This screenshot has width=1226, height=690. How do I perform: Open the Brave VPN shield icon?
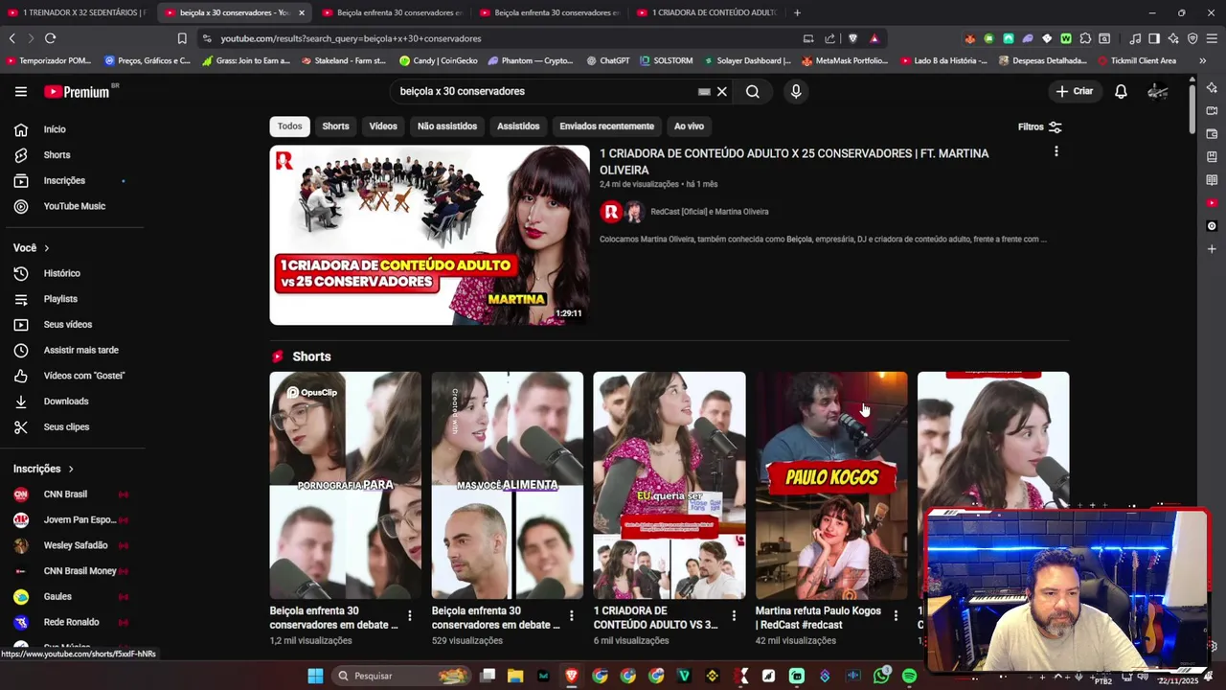coord(1192,38)
